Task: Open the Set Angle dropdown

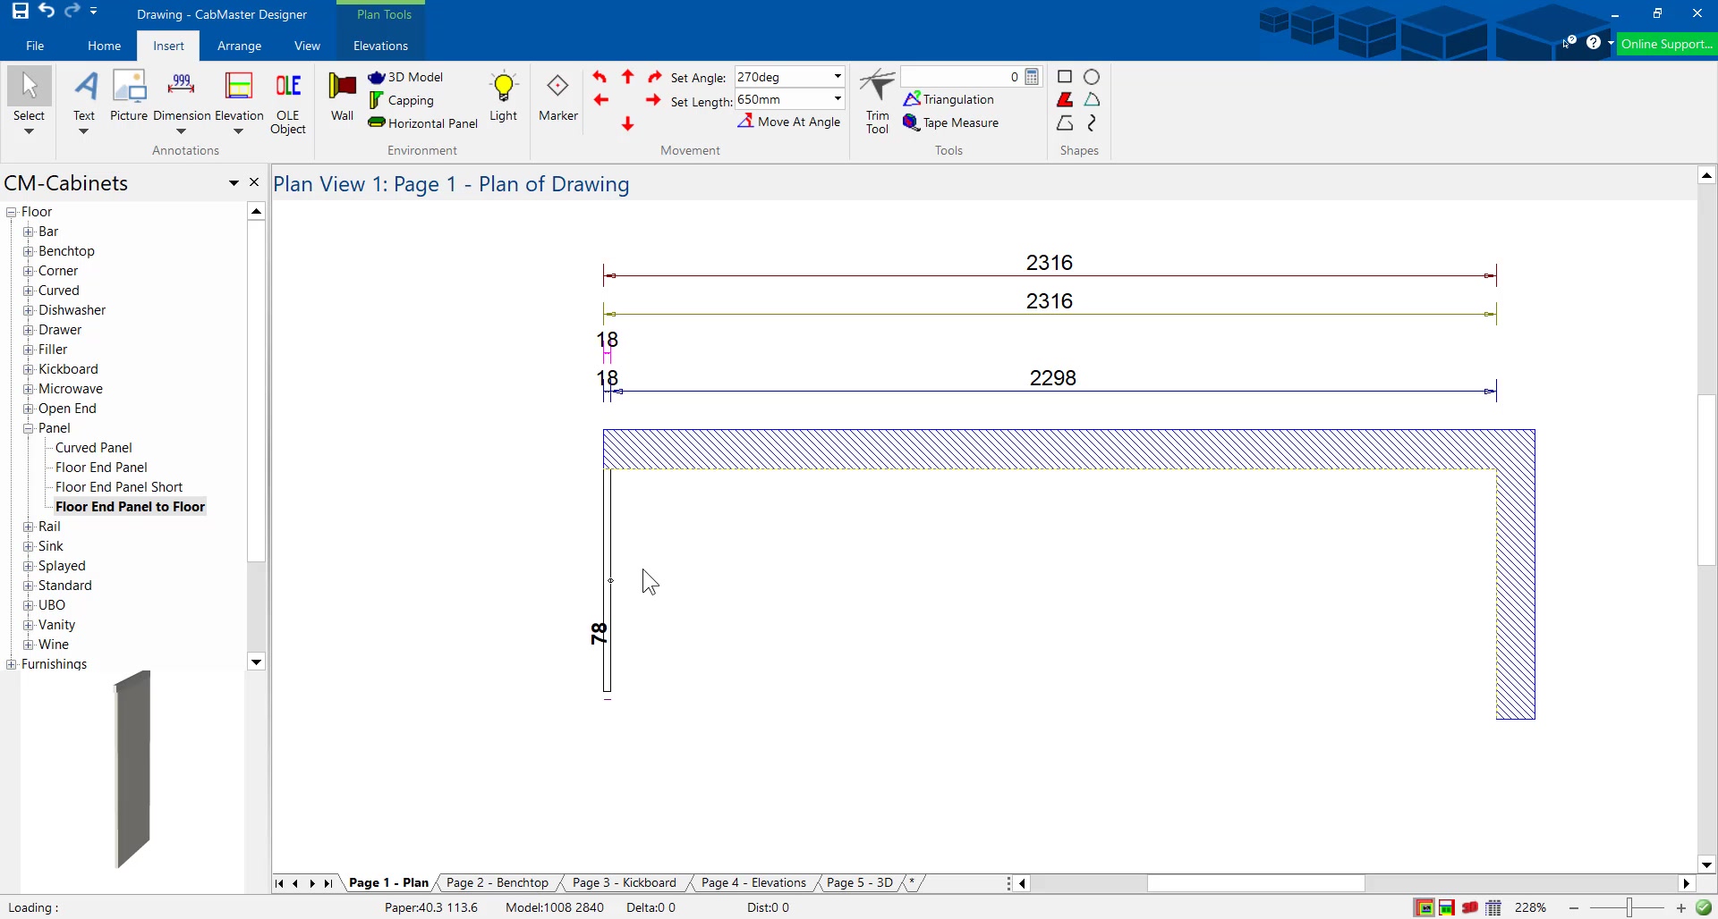Action: coord(838,77)
